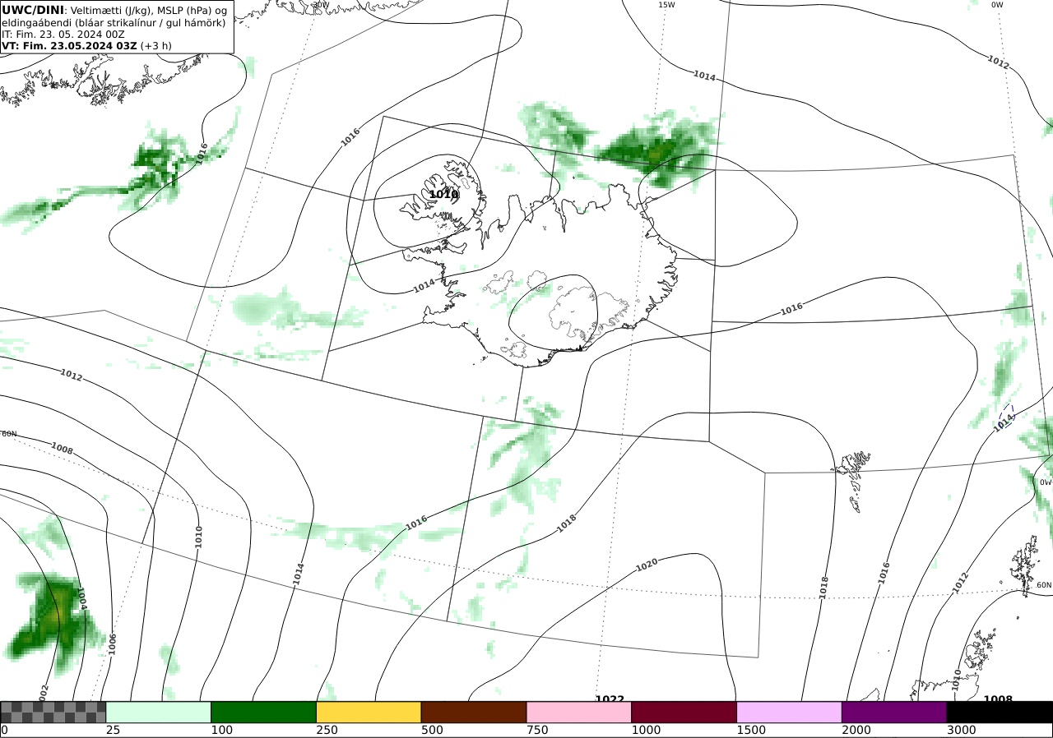1053x738 pixels.
Task: Click the gray checkered 0–25 legend swatch
Action: [53, 712]
